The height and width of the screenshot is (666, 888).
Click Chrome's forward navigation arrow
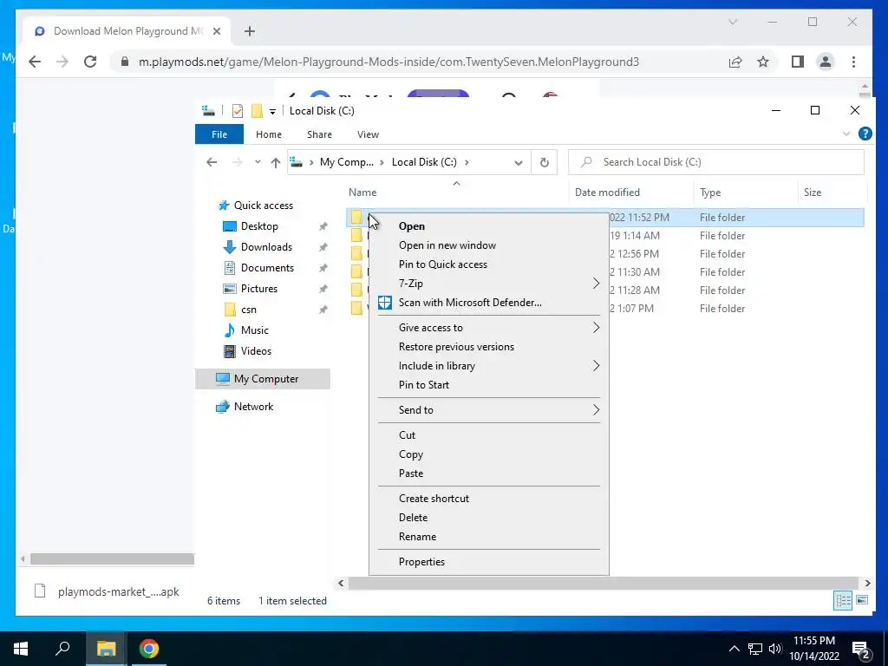(62, 62)
